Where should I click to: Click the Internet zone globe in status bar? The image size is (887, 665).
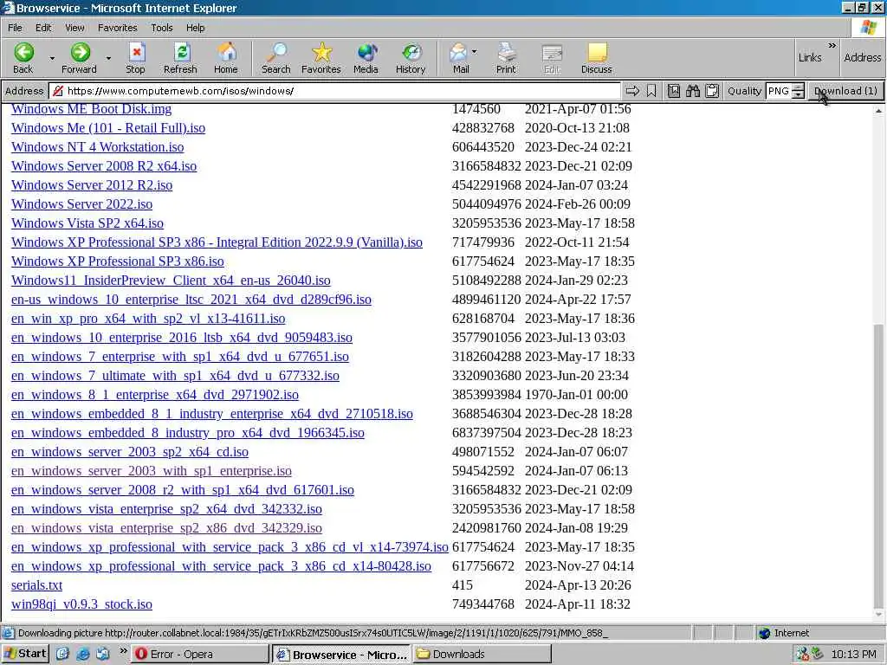point(764,633)
